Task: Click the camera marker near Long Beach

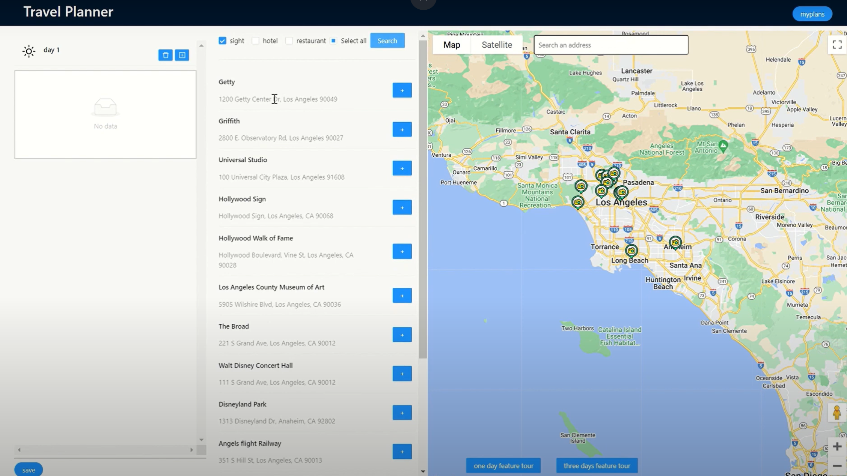Action: (x=631, y=251)
